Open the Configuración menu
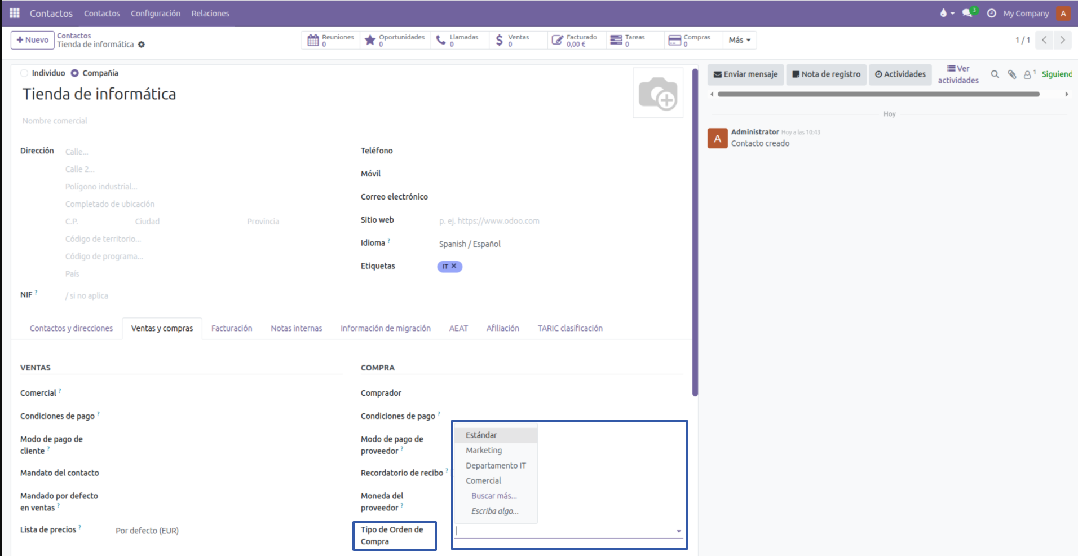The image size is (1078, 556). click(156, 14)
